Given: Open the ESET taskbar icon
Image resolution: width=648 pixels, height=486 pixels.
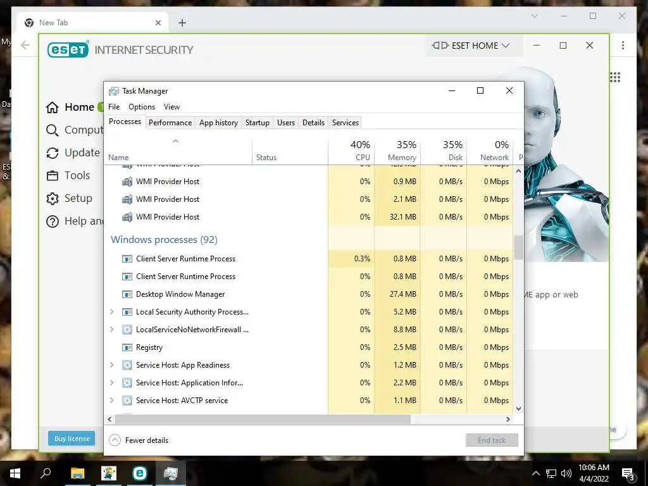Looking at the screenshot, I should tap(140, 473).
